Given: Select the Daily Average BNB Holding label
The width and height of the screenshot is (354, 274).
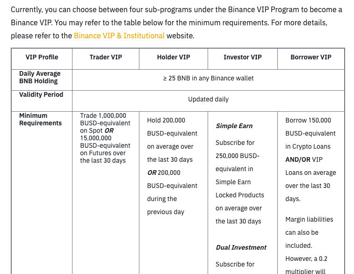Looking at the screenshot, I should coord(40,77).
